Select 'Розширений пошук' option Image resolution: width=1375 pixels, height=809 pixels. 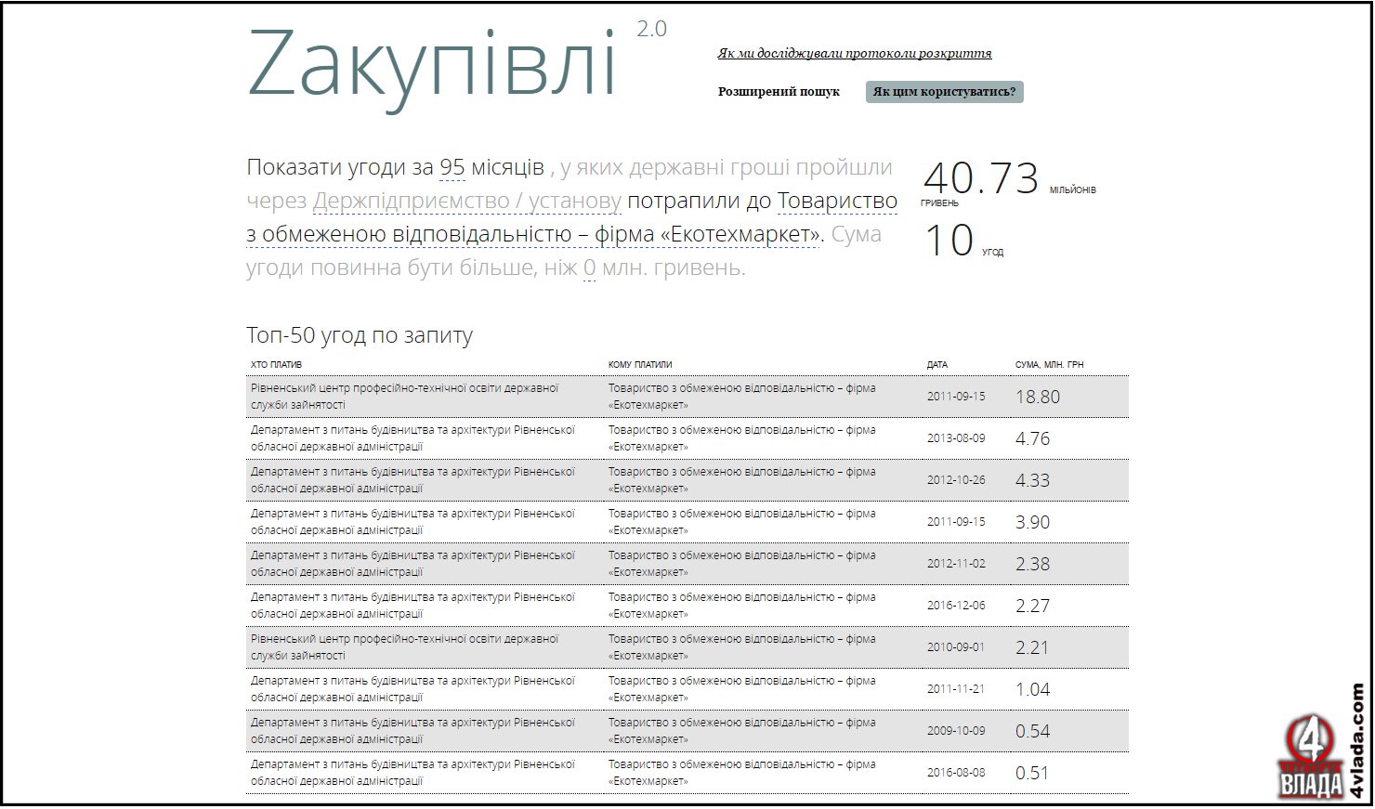coord(779,91)
